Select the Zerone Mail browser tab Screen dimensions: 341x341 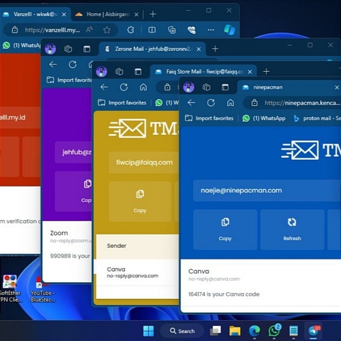tap(151, 49)
